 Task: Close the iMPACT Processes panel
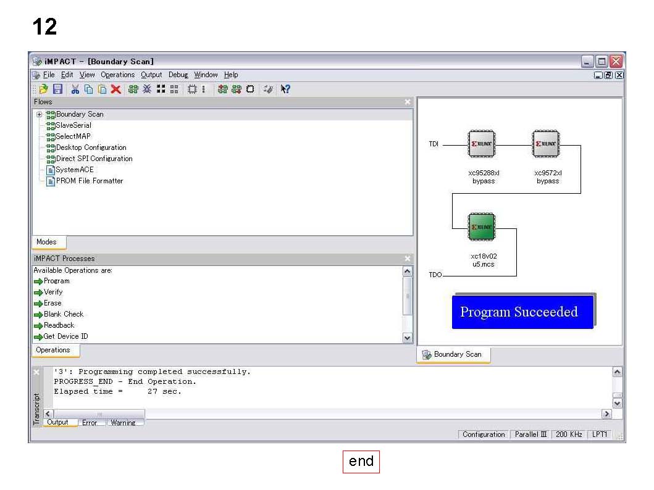408,259
